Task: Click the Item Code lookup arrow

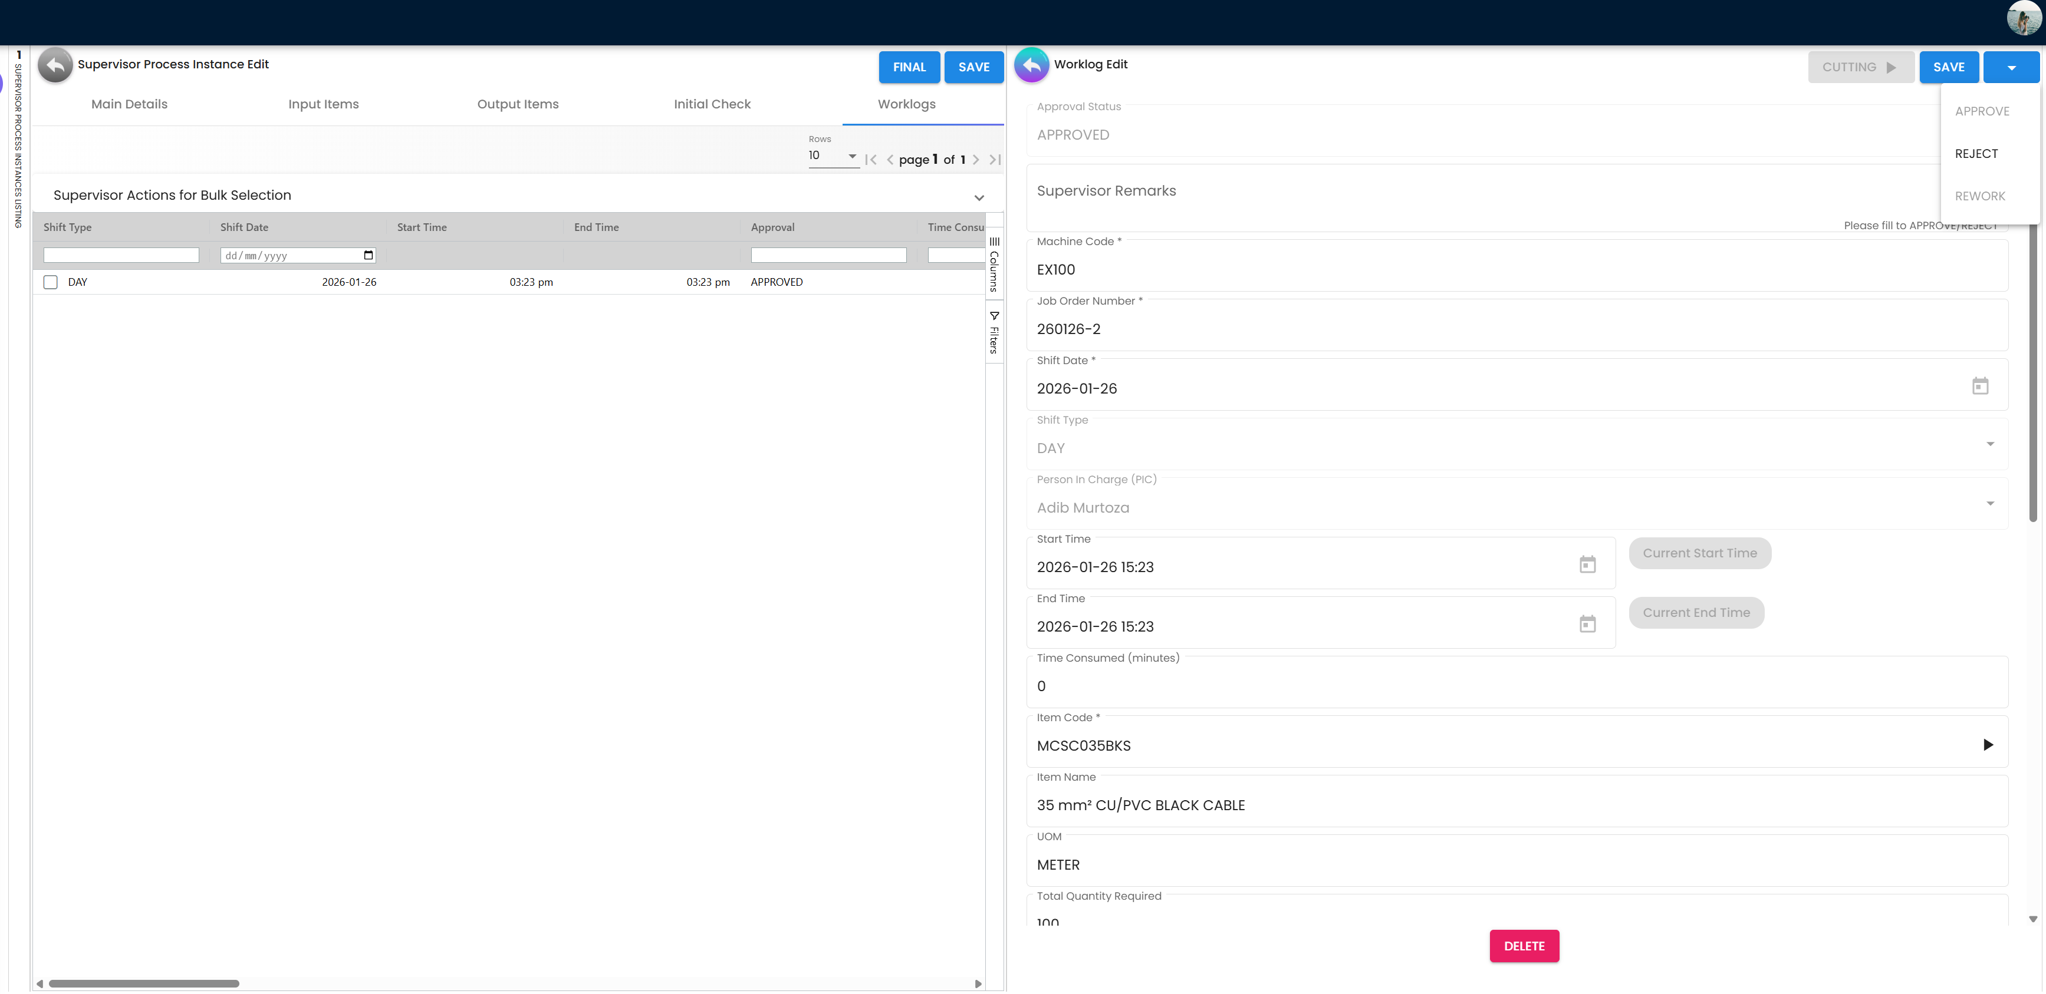Action: point(1989,745)
